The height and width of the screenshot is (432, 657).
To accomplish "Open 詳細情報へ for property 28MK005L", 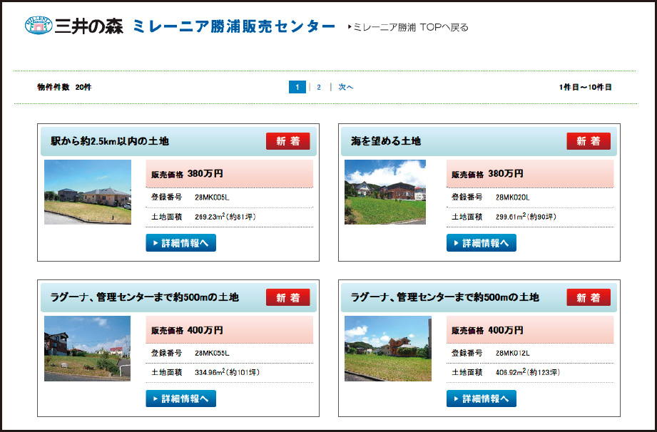I will click(180, 243).
